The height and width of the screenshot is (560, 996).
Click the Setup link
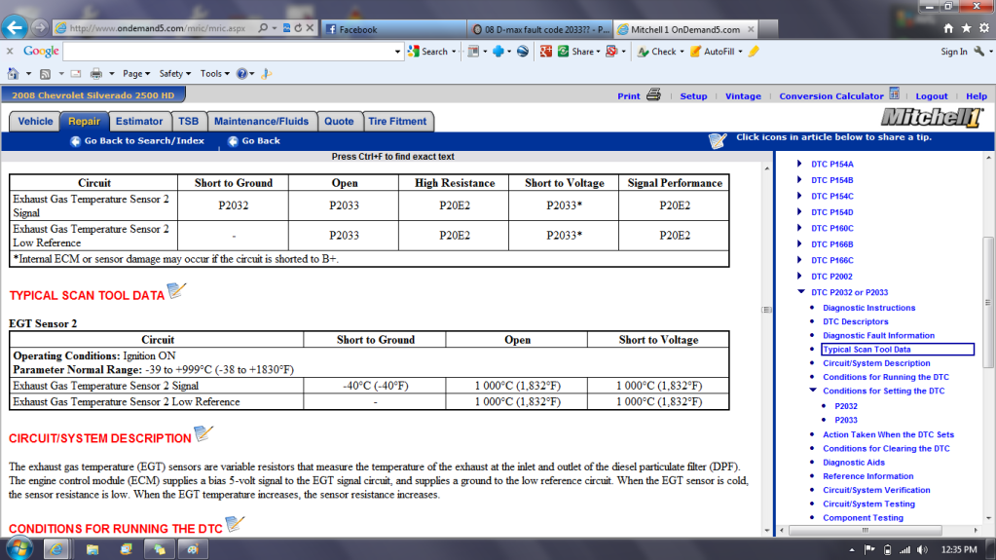693,96
